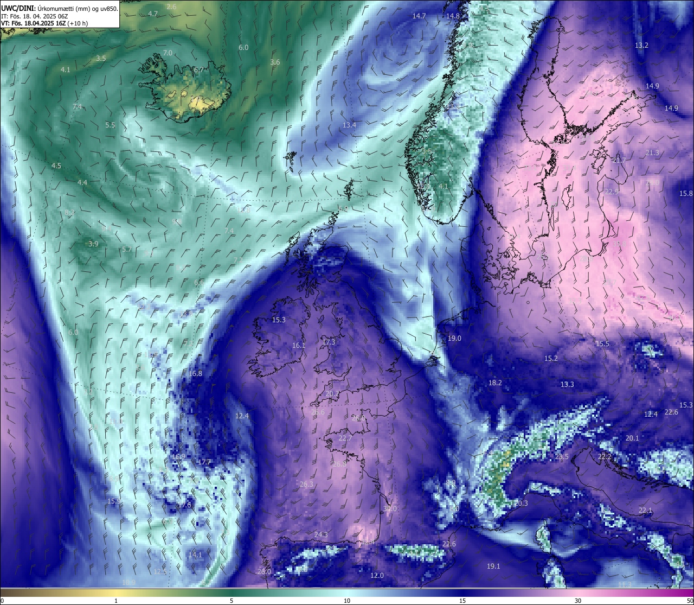Click the 19.0 value label
This screenshot has height=605, width=694.
(454, 338)
